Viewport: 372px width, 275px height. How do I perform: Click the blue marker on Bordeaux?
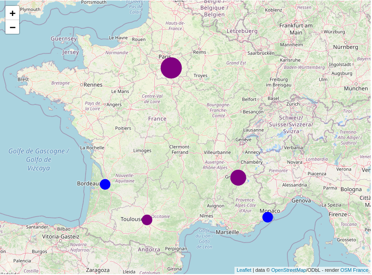click(x=105, y=184)
